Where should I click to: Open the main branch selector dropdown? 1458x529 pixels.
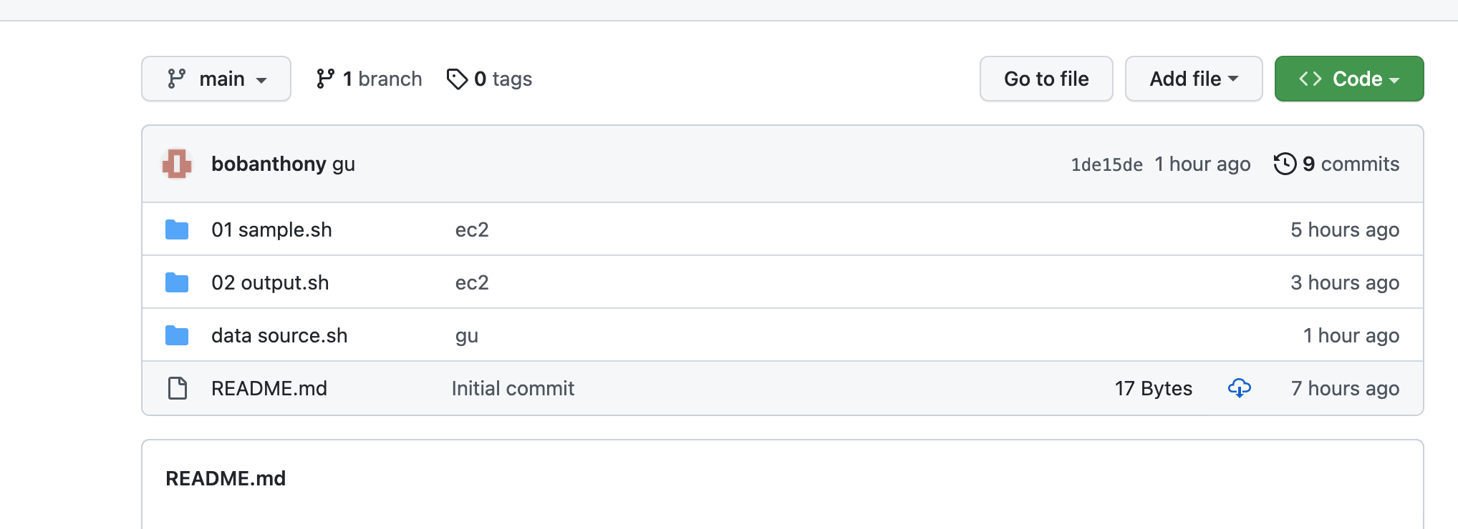216,79
